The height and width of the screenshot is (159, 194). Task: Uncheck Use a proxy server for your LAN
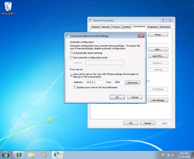coord(71,76)
